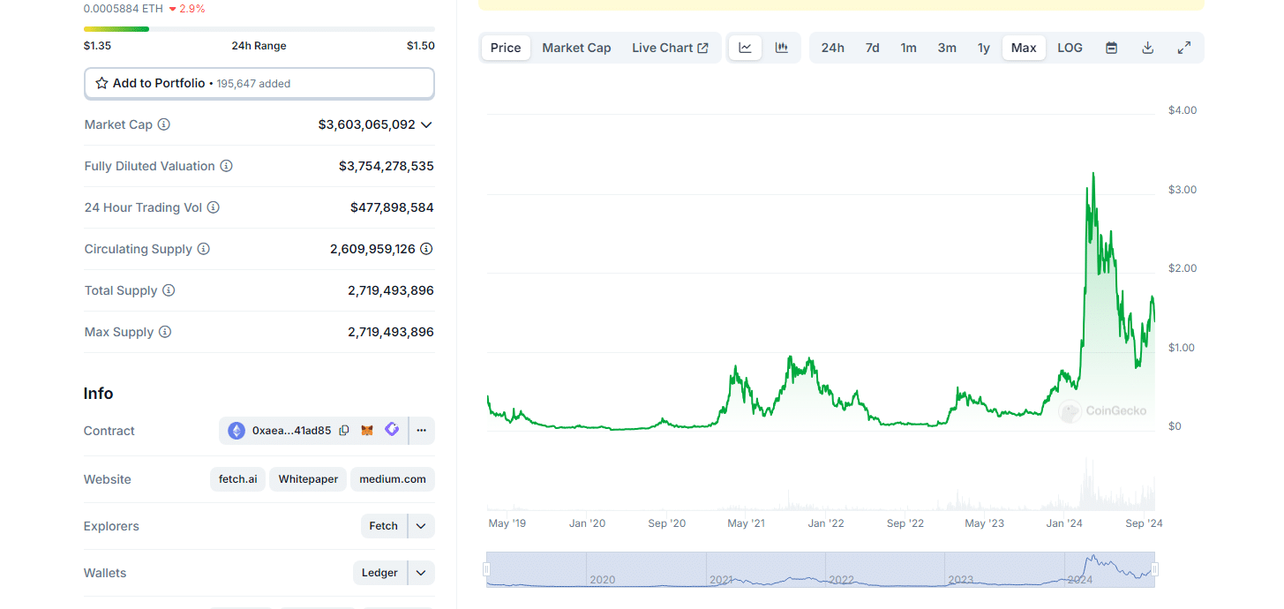The height and width of the screenshot is (609, 1284).
Task: Open the Ledger wallet link
Action: point(379,573)
